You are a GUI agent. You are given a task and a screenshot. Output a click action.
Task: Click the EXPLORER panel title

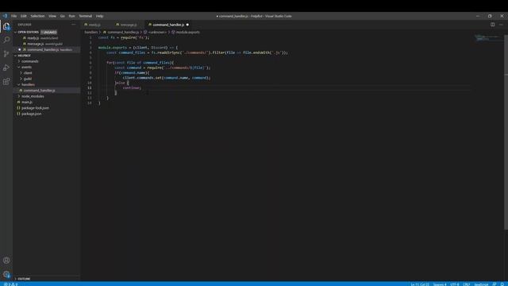25,25
